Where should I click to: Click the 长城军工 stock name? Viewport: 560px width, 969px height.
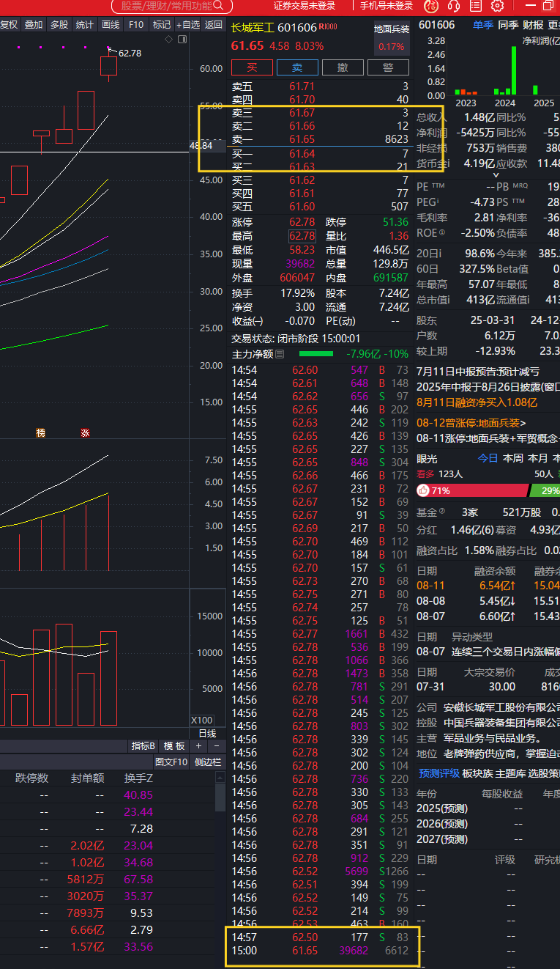(x=253, y=28)
